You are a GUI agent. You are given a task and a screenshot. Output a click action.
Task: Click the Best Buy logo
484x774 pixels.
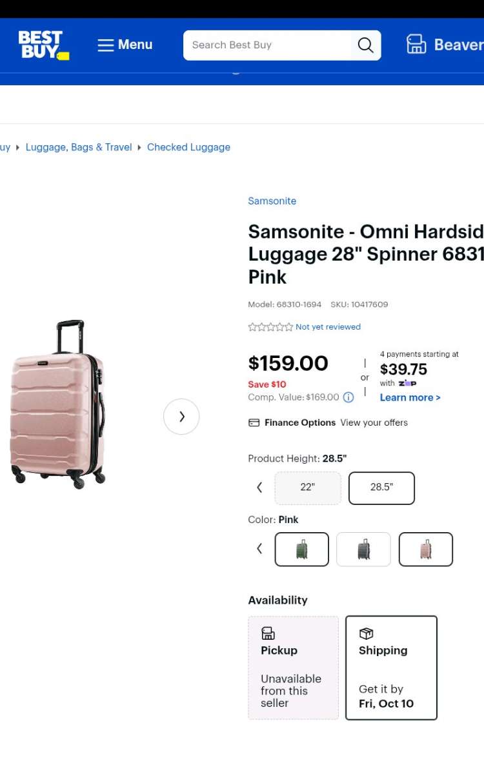click(x=43, y=43)
